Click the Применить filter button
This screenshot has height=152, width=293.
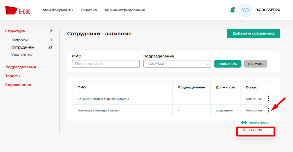coord(227,64)
